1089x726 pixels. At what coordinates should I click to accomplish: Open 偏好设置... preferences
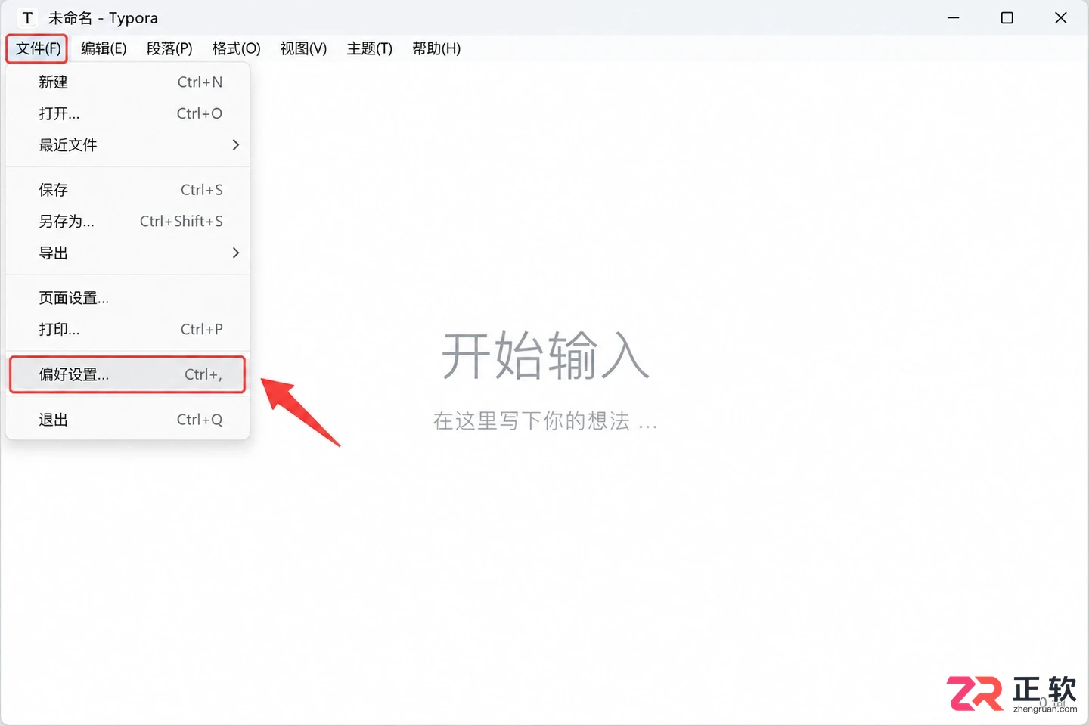(128, 374)
